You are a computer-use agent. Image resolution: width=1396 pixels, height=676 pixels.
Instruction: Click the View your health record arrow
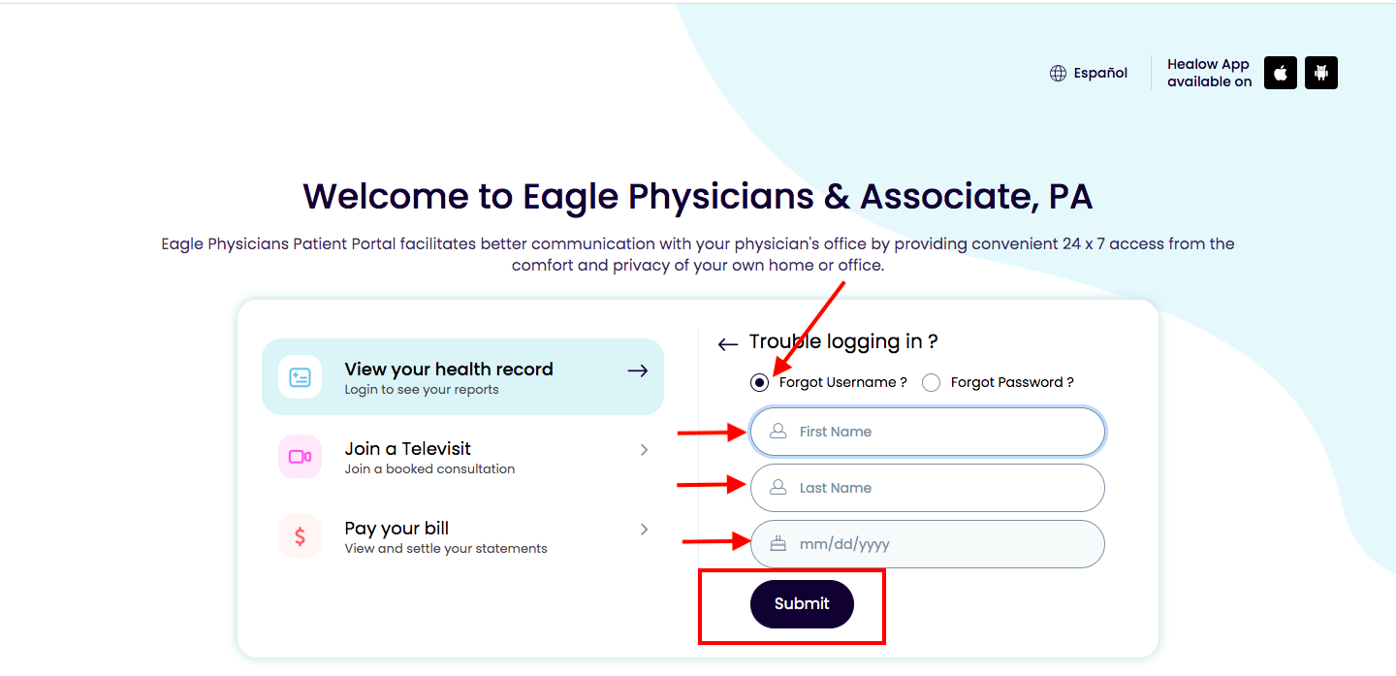pos(637,370)
